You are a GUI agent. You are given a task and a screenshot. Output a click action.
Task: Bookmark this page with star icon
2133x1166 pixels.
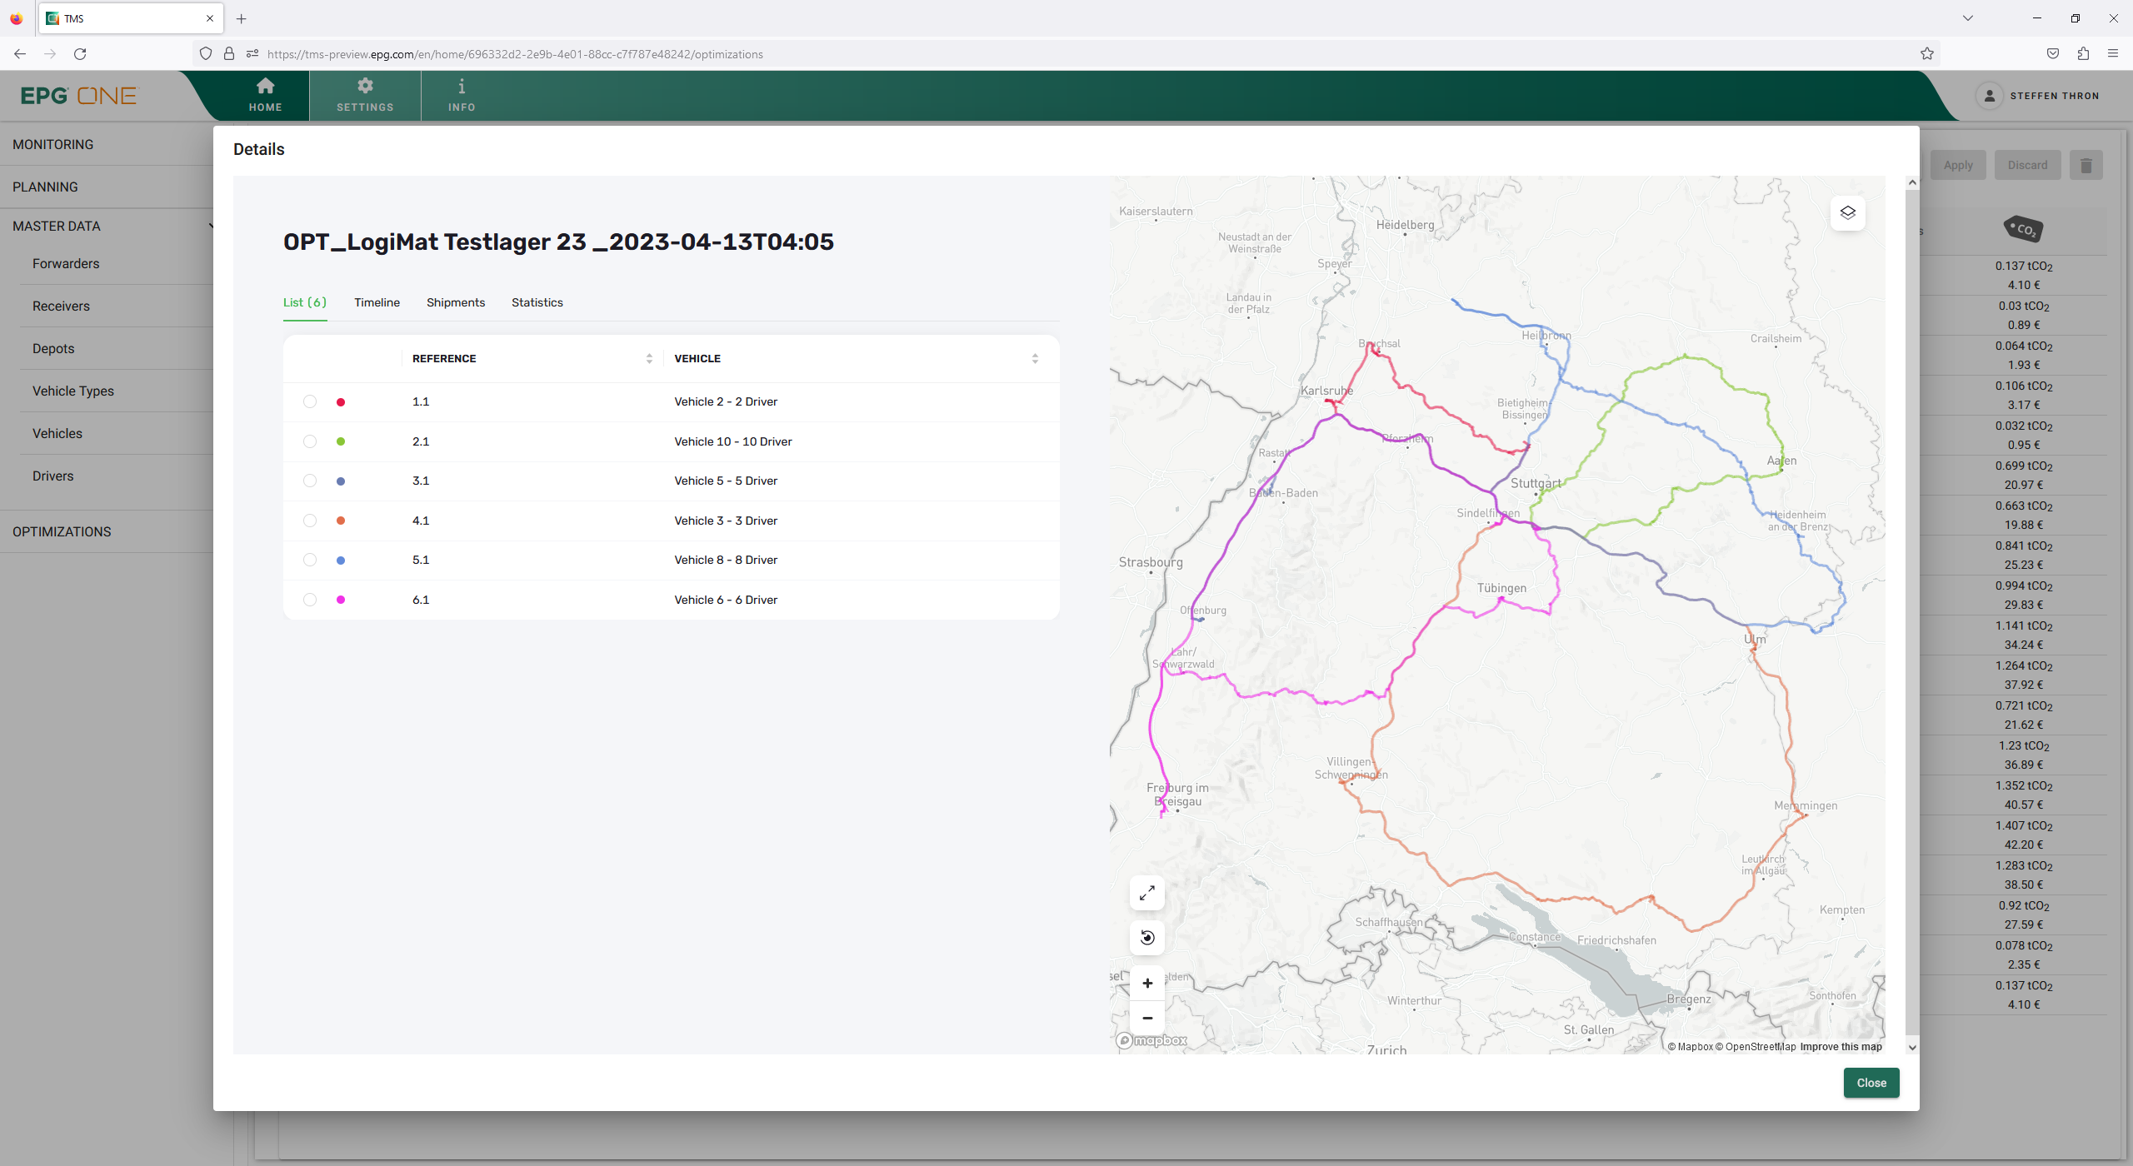[x=1927, y=54]
